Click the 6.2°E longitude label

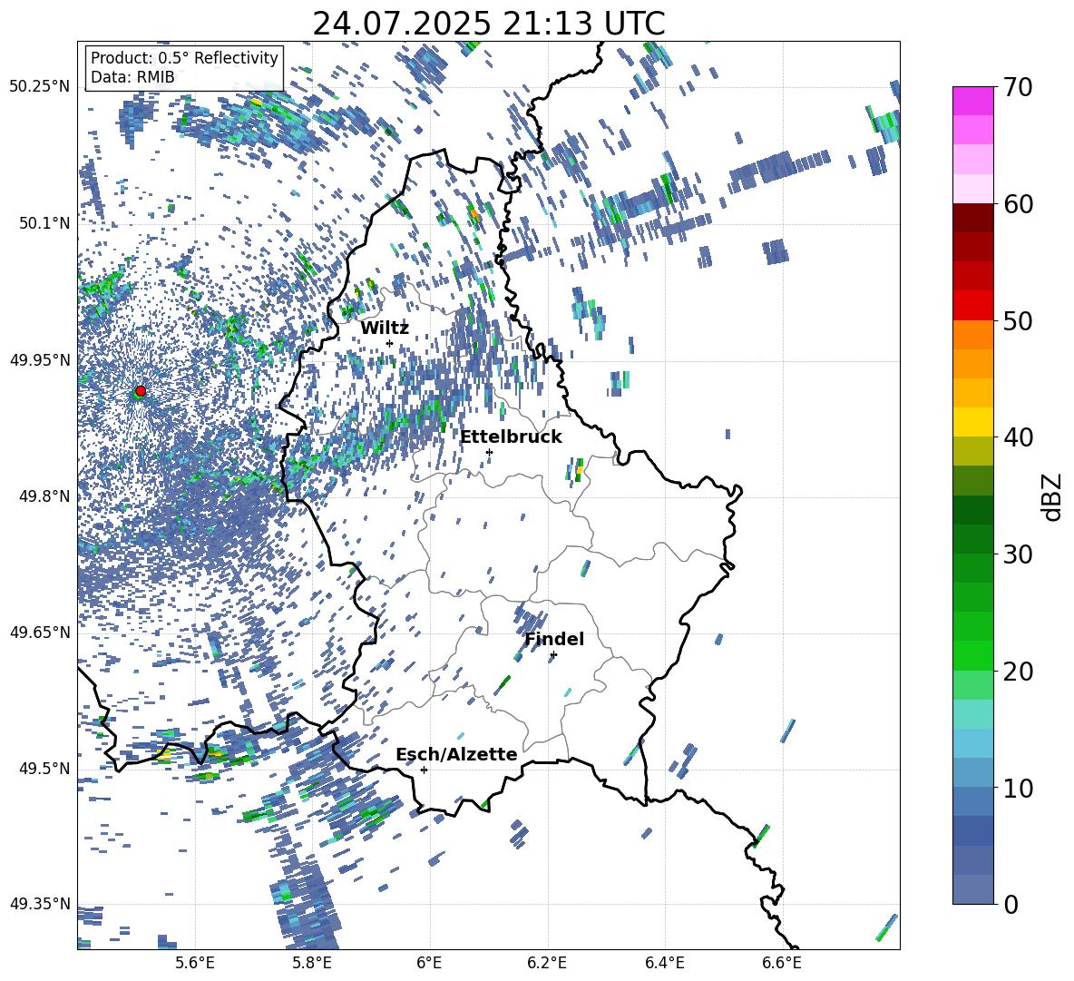click(547, 963)
